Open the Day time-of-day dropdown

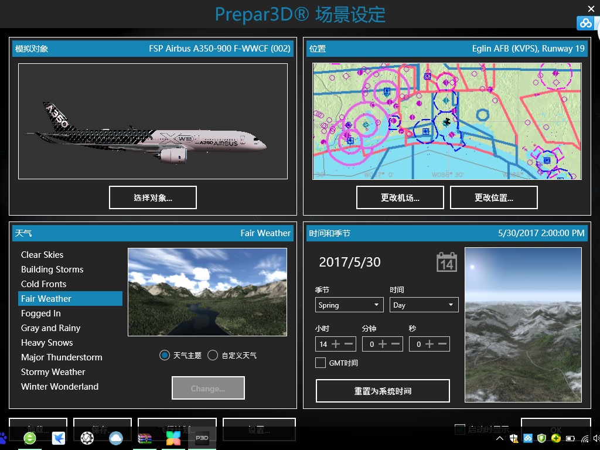click(x=424, y=305)
